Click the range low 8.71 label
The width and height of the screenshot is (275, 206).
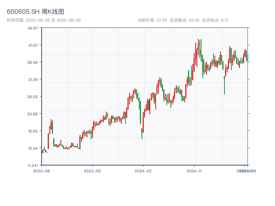click(215, 20)
